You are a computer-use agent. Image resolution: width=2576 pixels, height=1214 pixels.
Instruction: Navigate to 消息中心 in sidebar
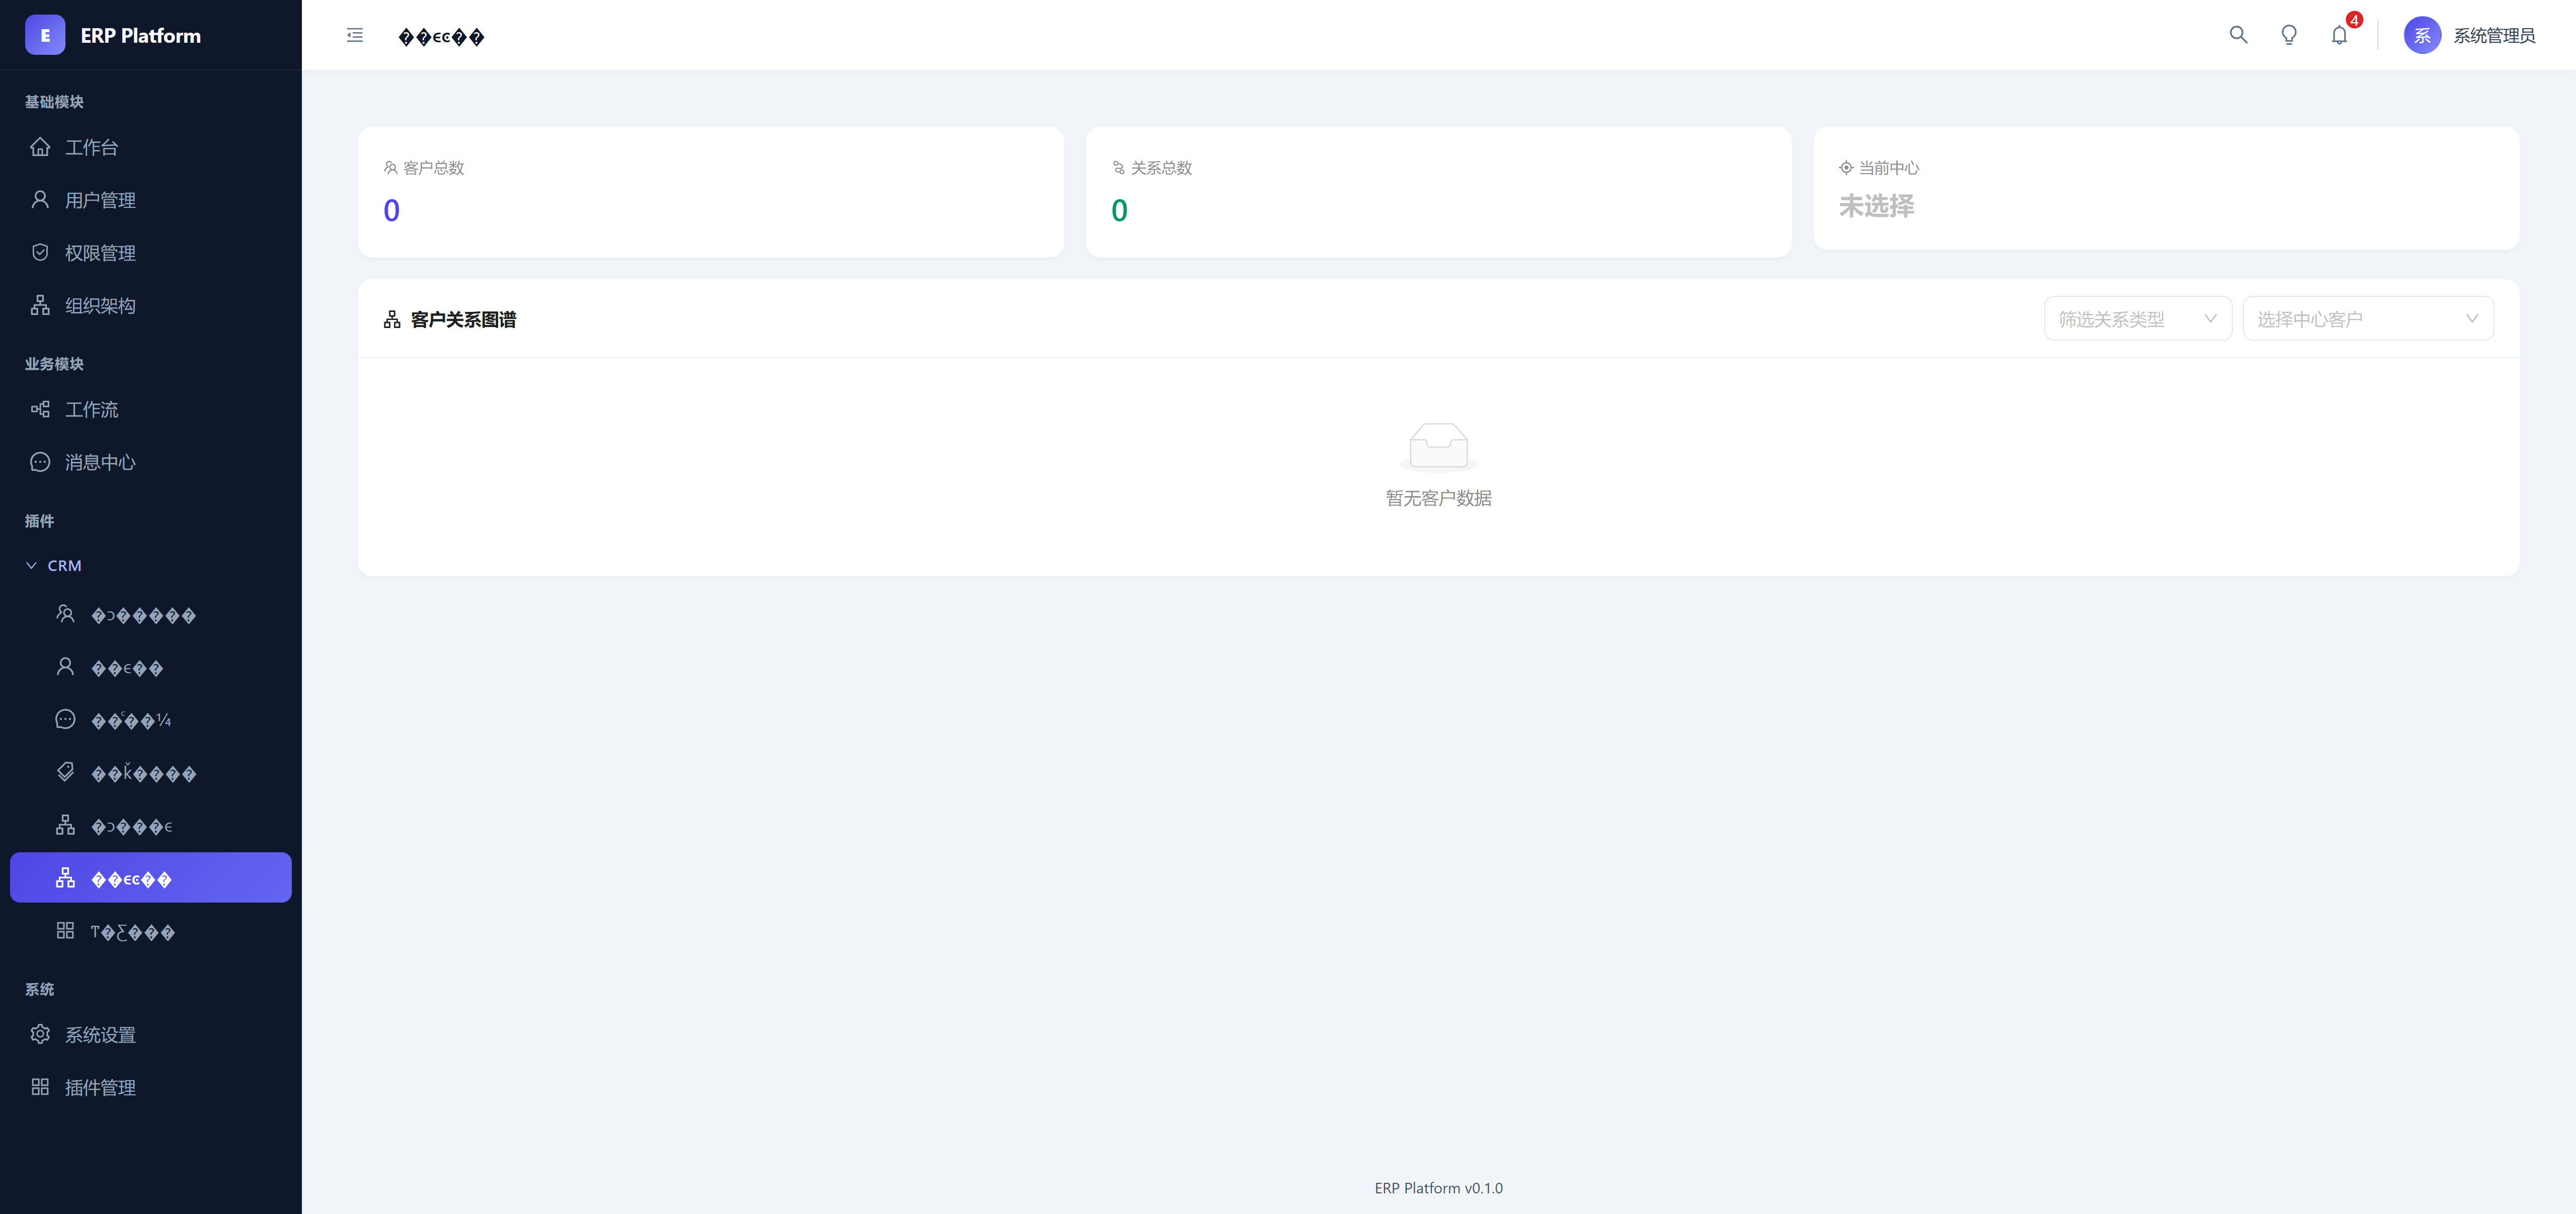[x=100, y=462]
